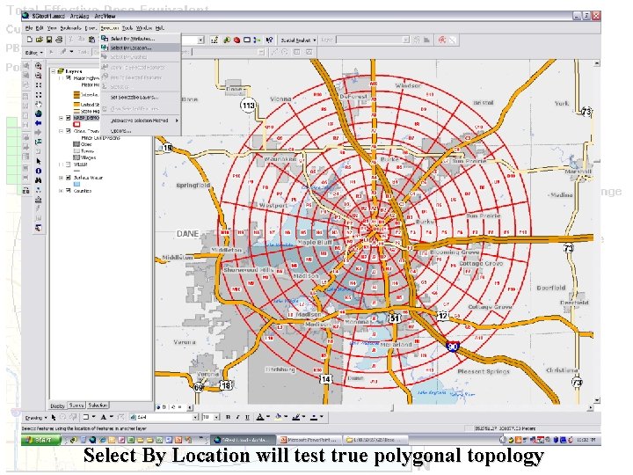Collapse the Surface Water layer node
This screenshot has height=475, width=633.
click(61, 178)
